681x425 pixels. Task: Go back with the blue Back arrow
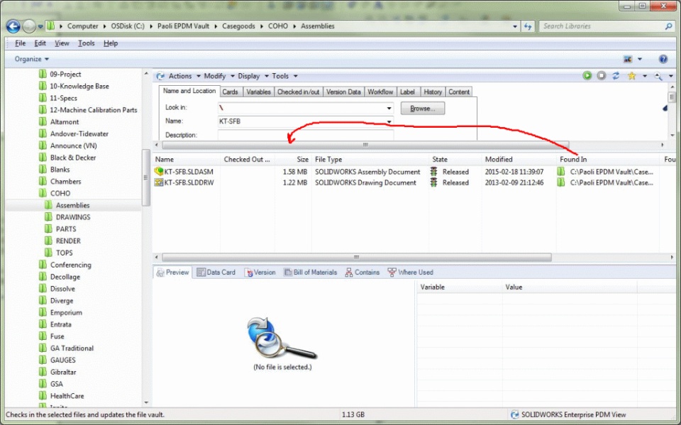pos(13,26)
